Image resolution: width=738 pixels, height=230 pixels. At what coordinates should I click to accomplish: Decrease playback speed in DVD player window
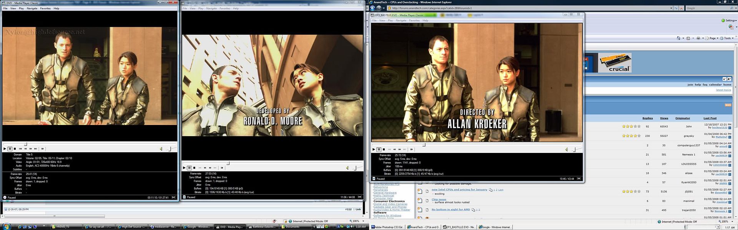click(25, 149)
